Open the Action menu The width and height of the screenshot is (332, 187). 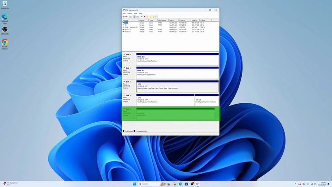(130, 14)
